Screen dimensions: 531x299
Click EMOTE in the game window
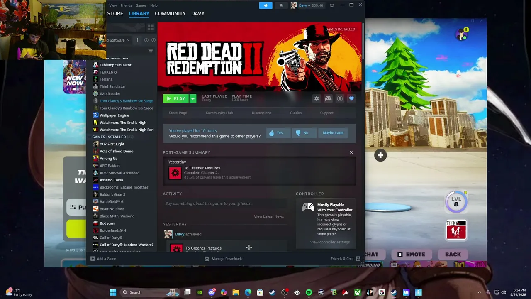pos(412,255)
